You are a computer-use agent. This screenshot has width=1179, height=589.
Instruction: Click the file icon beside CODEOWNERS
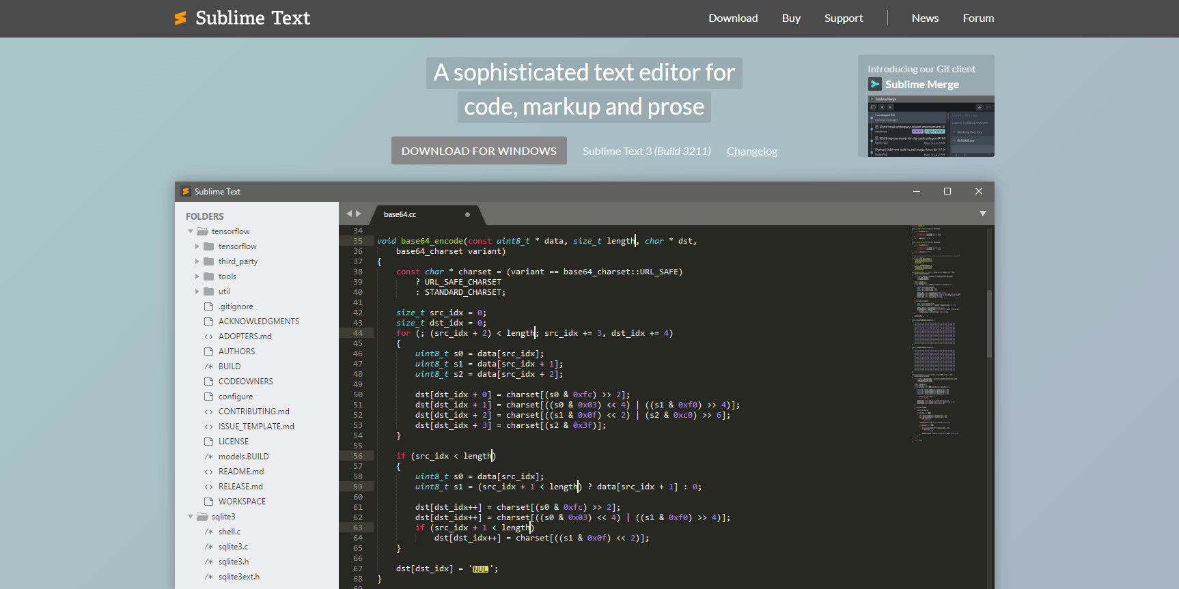click(209, 382)
